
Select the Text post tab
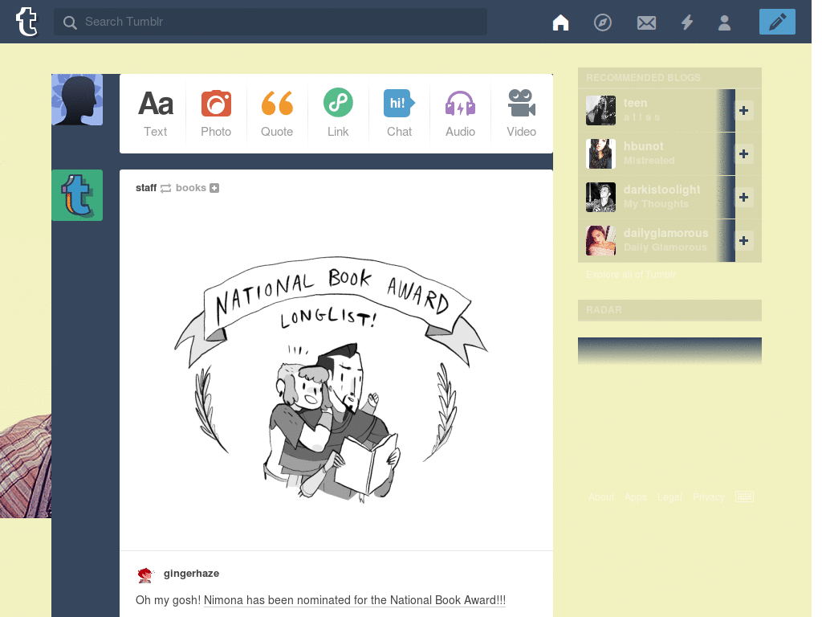155,112
